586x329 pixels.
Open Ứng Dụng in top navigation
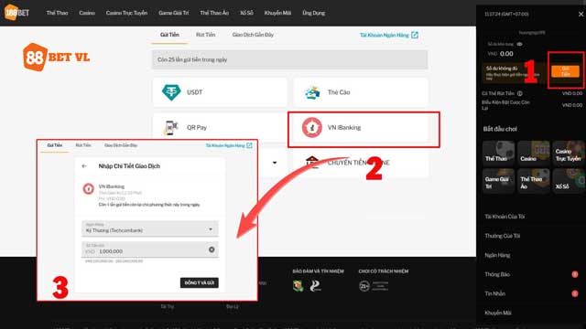313,13
